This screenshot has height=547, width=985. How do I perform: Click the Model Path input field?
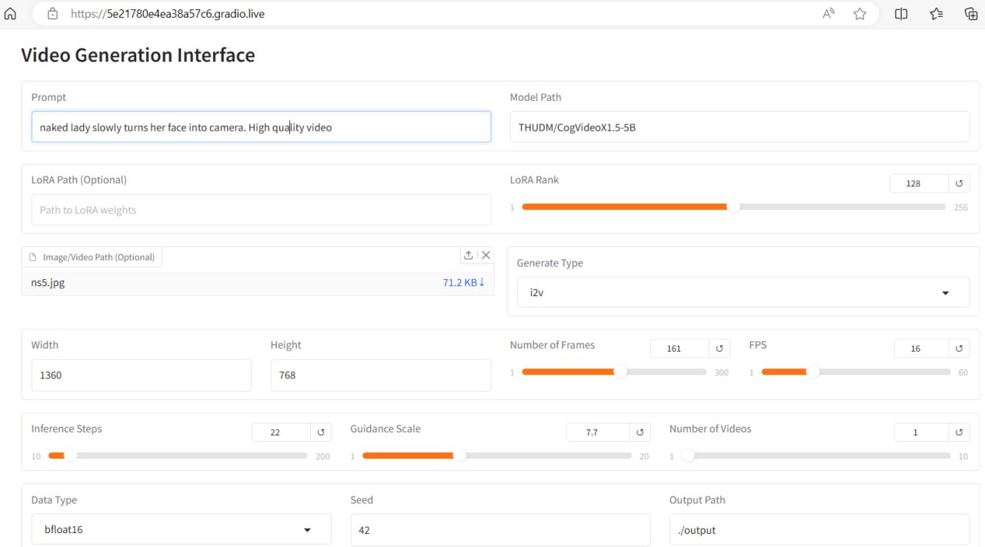pyautogui.click(x=739, y=127)
